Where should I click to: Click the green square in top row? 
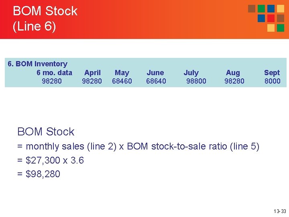pos(261,8)
